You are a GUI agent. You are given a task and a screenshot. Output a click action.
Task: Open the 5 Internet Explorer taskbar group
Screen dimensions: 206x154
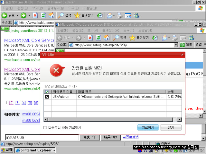point(35,150)
